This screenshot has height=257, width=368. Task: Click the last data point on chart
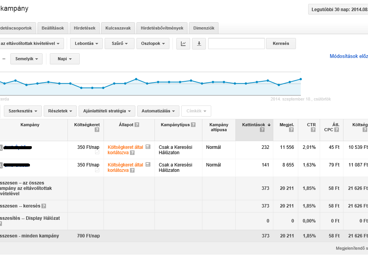click(x=301, y=79)
